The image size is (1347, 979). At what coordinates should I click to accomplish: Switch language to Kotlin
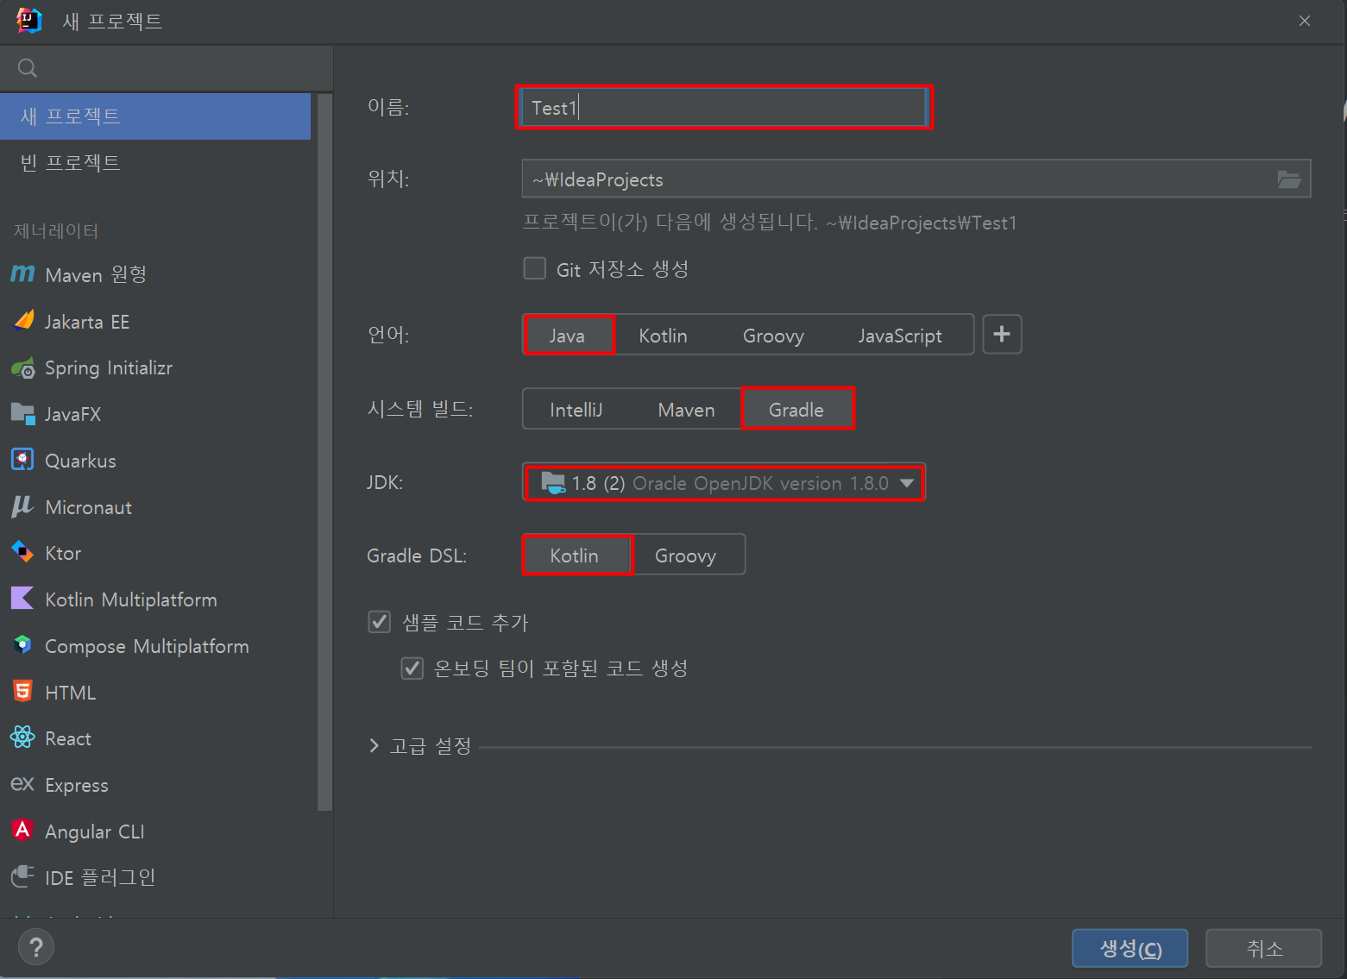[x=663, y=336]
